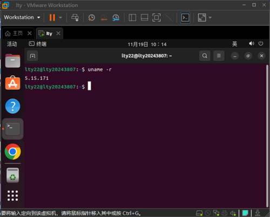
Task: Close the terminal window
Action: click(x=261, y=56)
